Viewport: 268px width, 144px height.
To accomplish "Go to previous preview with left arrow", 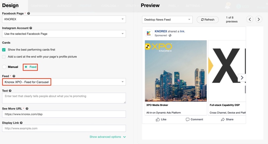I will pyautogui.click(x=250, y=19).
